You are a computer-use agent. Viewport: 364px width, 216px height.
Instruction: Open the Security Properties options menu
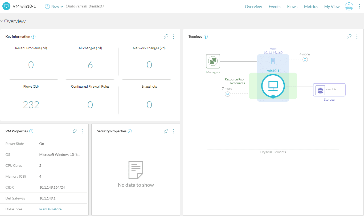click(174, 131)
